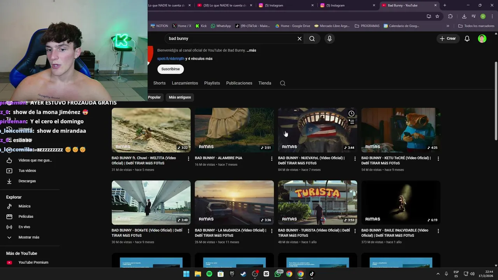The image size is (498, 280).
Task: Open options menu for the WELTiTA video
Action: pos(188,159)
